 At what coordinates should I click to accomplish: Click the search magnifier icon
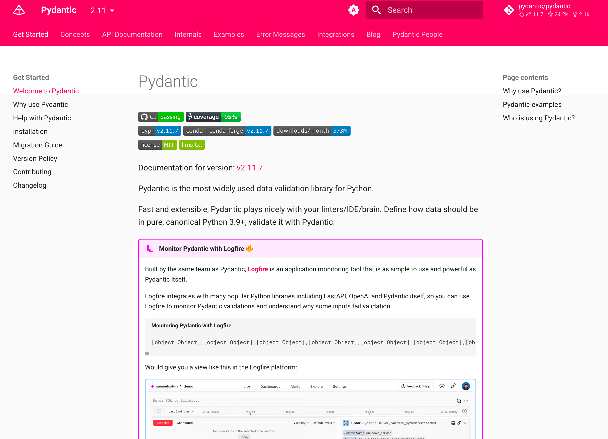coord(376,10)
